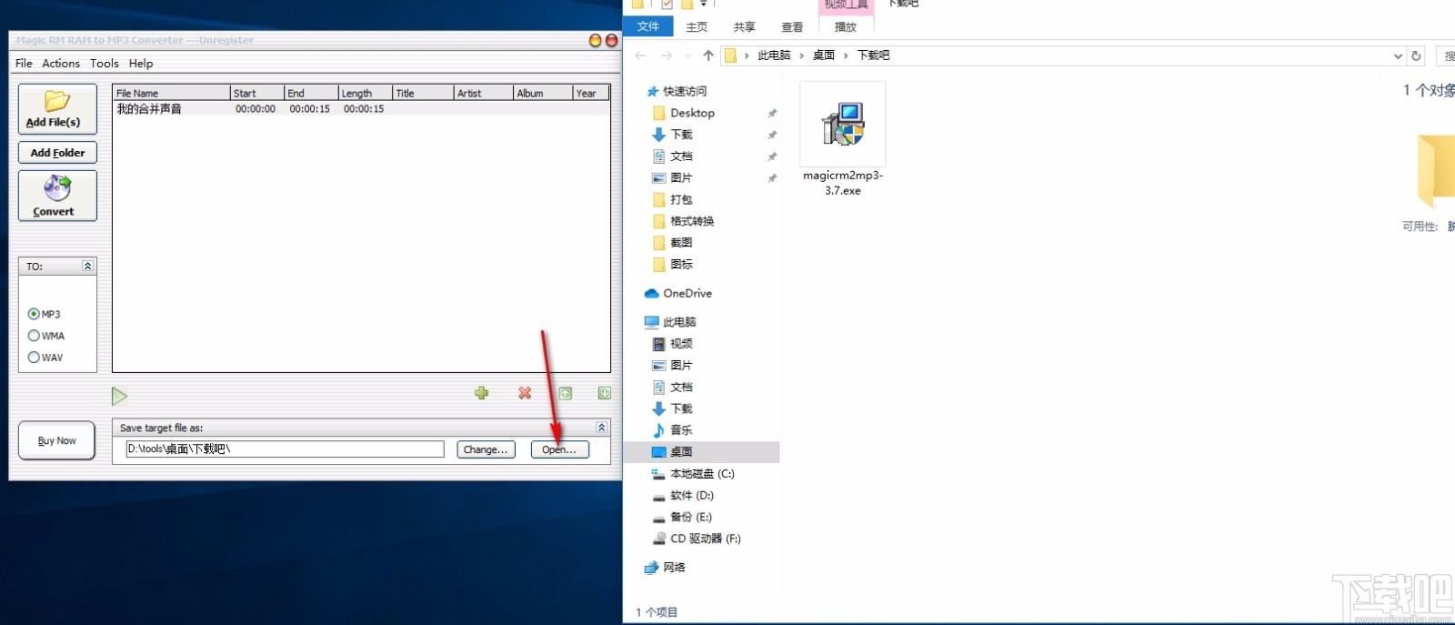Select the 我的合并声音 file row
This screenshot has height=625, width=1455.
click(x=361, y=108)
